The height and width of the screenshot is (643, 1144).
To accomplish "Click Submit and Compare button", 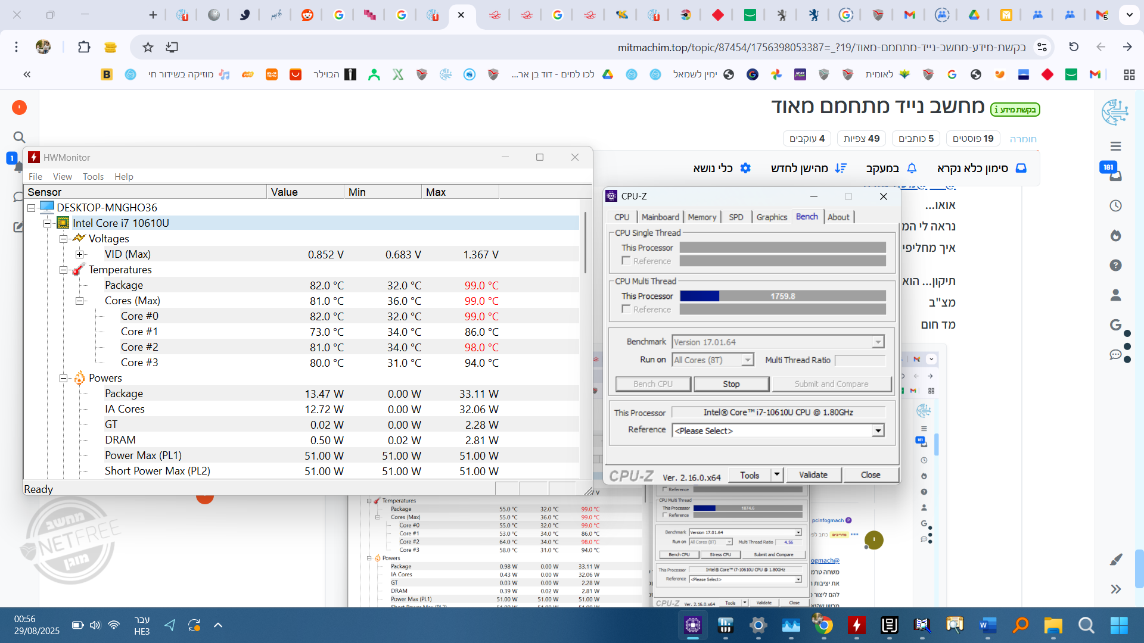I will pos(831,384).
